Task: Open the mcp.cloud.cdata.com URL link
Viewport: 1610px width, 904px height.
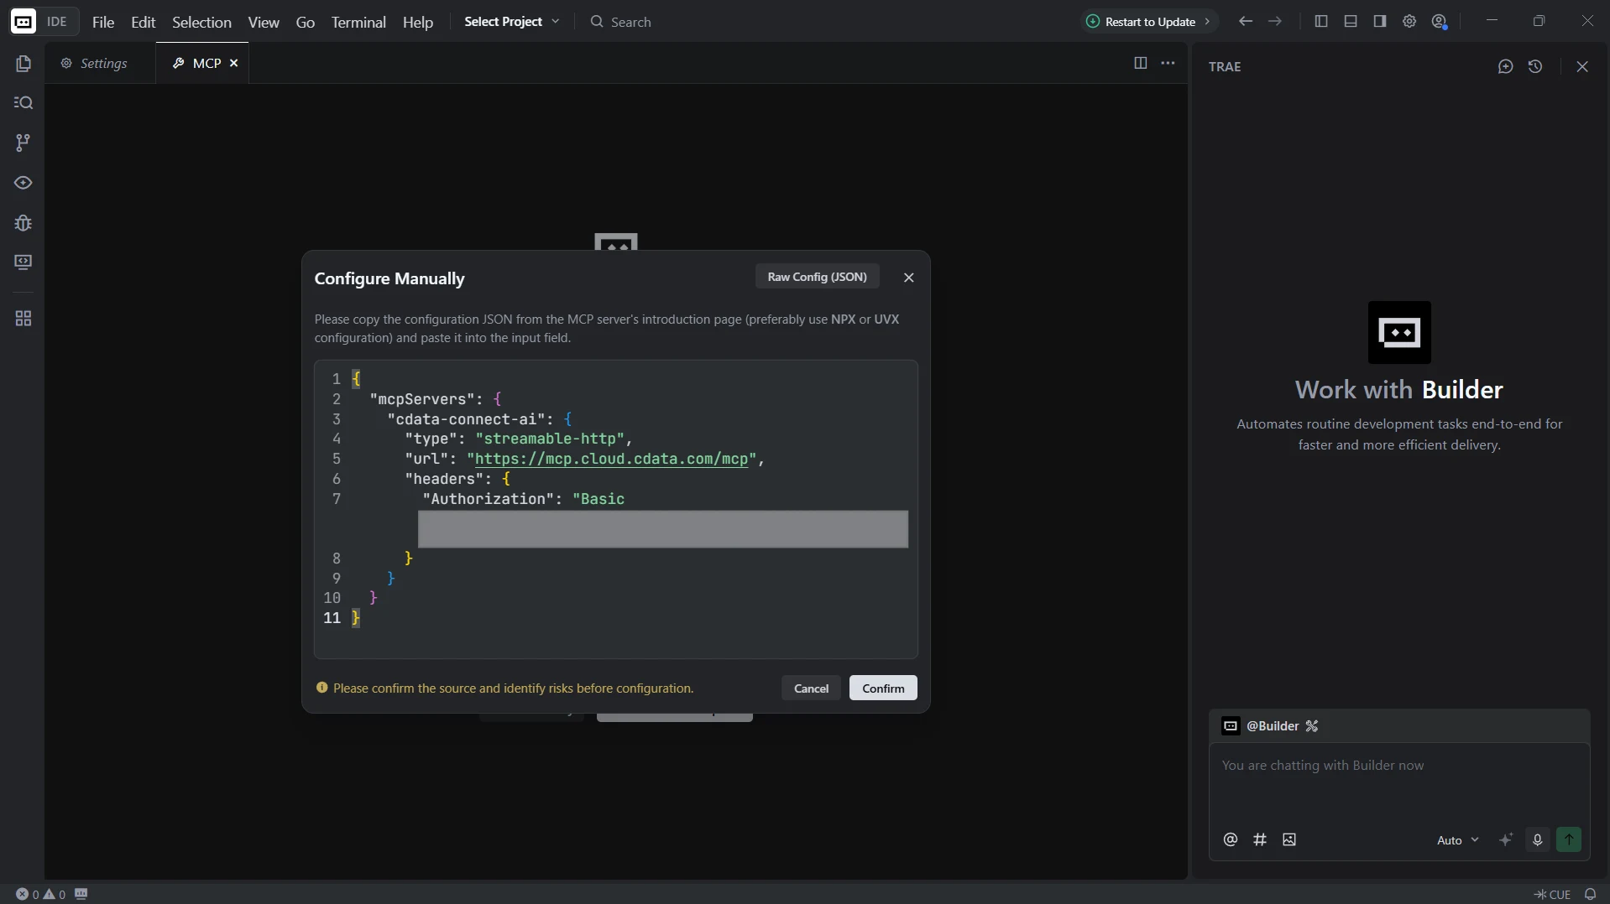Action: click(611, 460)
